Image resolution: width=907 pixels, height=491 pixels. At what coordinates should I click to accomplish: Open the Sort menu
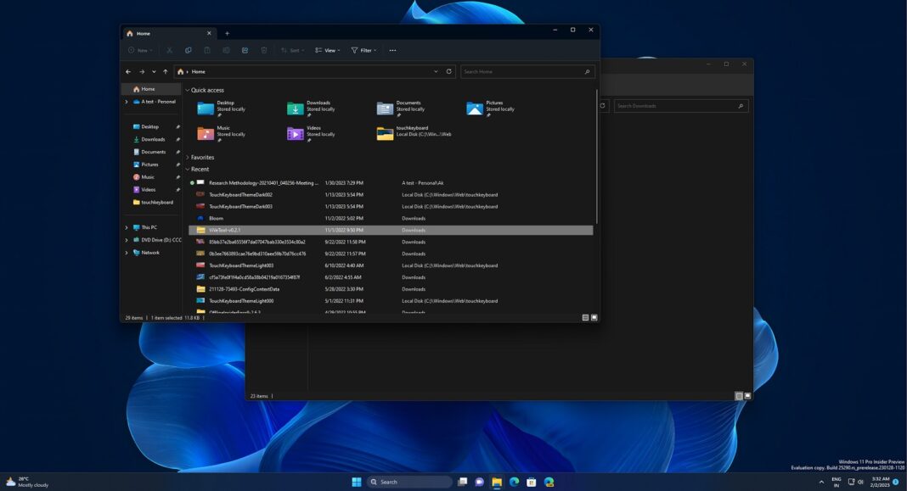pos(292,50)
